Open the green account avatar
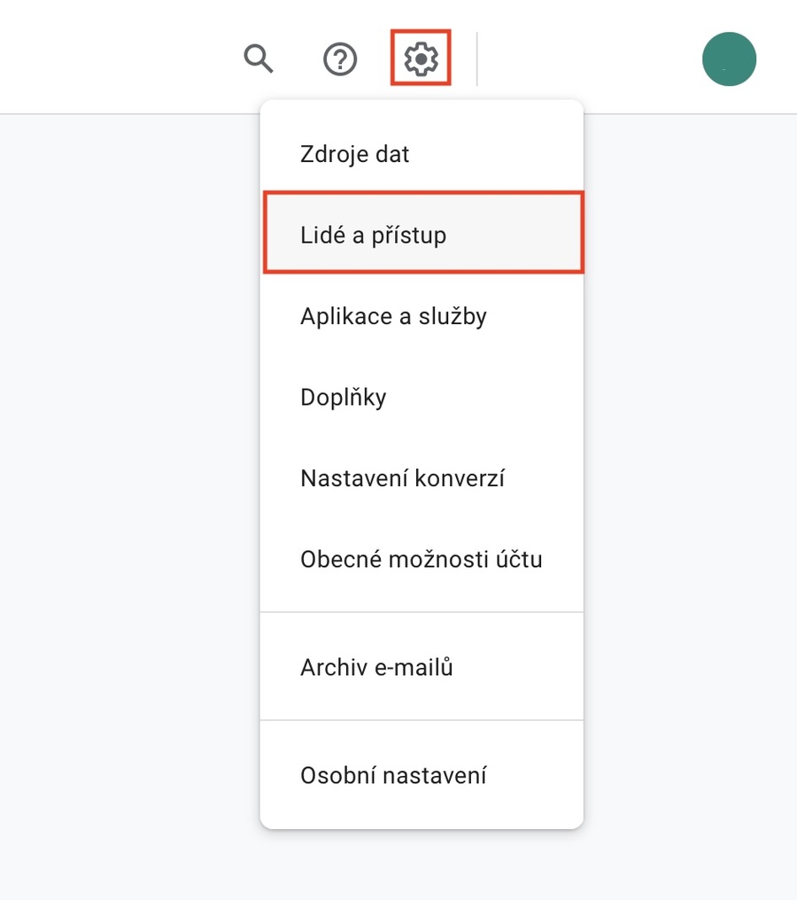Viewport: 797px width, 900px height. tap(729, 59)
